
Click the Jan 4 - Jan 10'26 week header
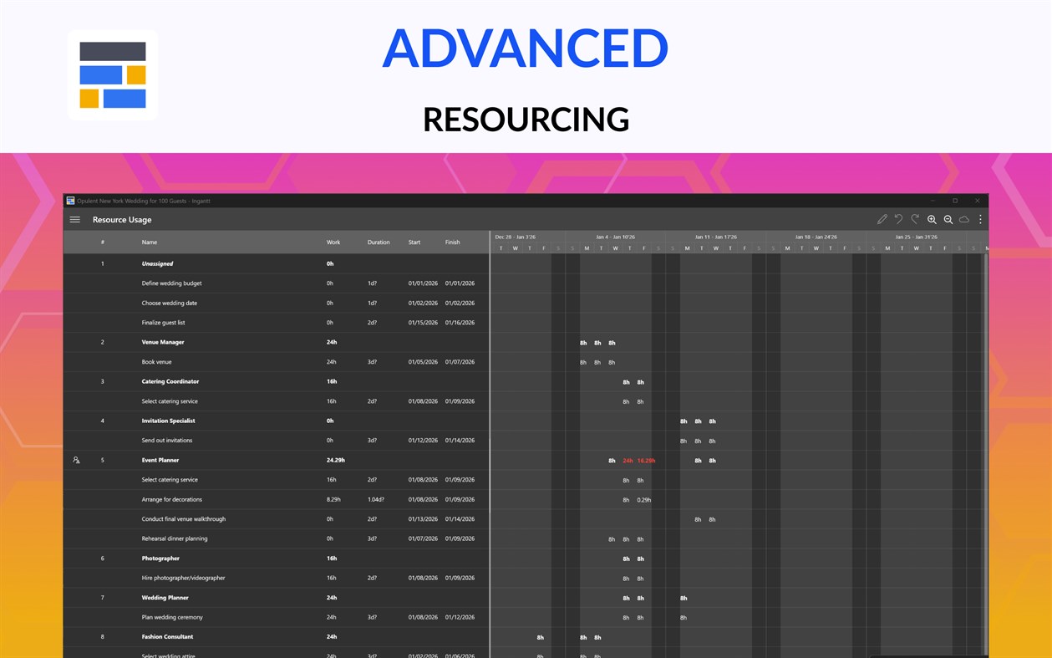[x=616, y=237]
